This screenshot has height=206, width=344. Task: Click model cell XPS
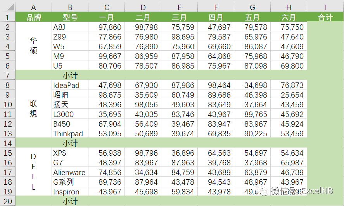click(70, 153)
